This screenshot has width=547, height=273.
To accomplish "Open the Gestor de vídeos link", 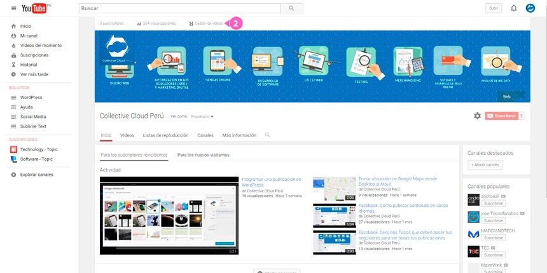I will coord(206,23).
